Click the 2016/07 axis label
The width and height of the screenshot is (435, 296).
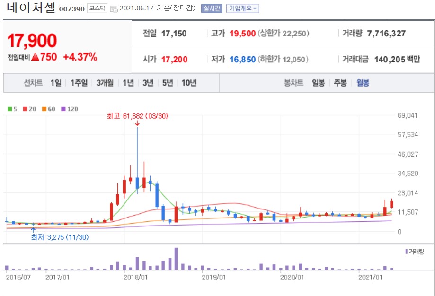(18, 277)
